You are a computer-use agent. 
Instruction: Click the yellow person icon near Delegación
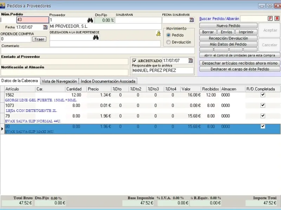[x=158, y=33]
